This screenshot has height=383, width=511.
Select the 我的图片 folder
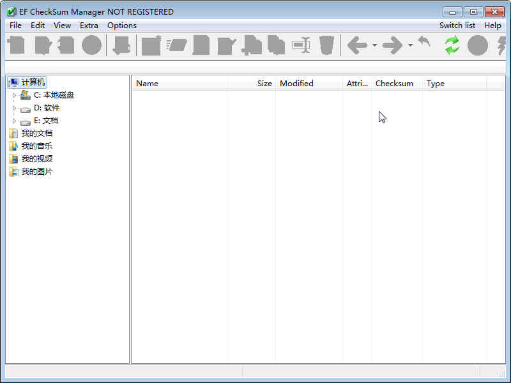click(37, 172)
